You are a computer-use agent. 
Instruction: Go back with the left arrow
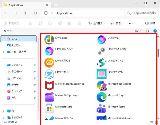click(x=6, y=13)
